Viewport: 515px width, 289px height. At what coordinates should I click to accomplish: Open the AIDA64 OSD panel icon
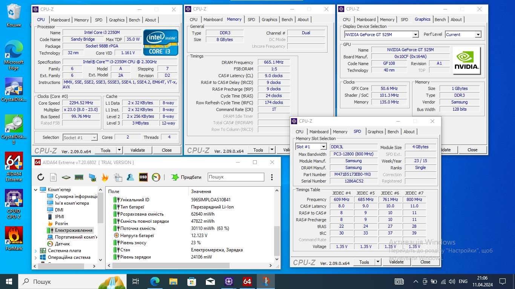coord(143,177)
